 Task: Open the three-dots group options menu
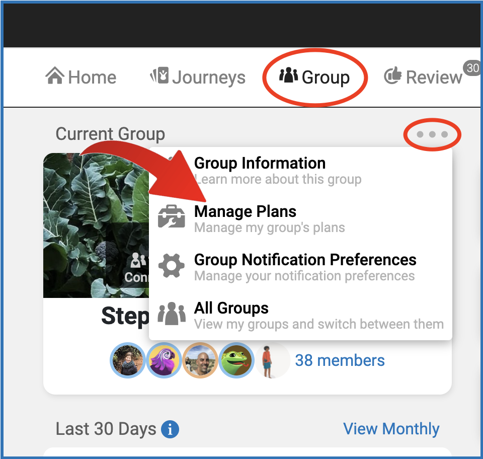(432, 134)
